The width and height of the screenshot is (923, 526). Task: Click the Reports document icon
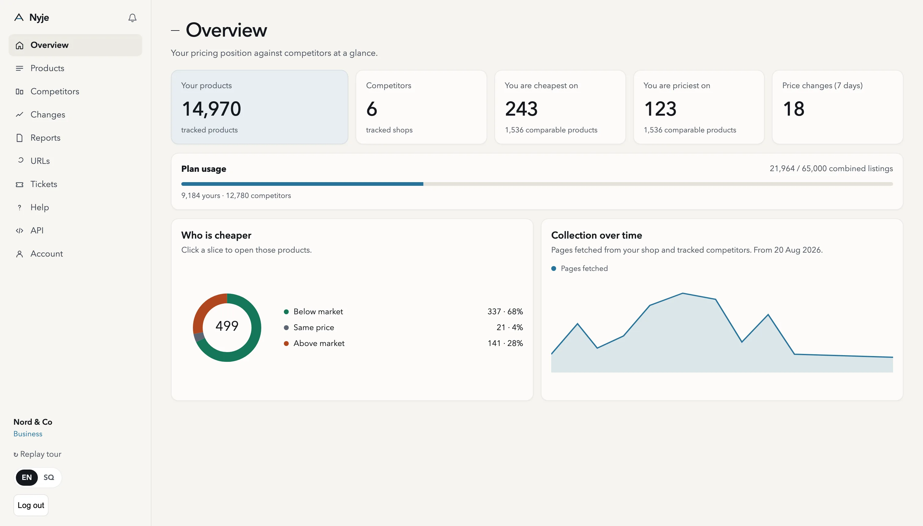(x=20, y=138)
